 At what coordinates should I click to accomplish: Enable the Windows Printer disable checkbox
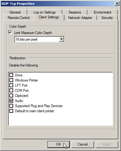[11, 80]
